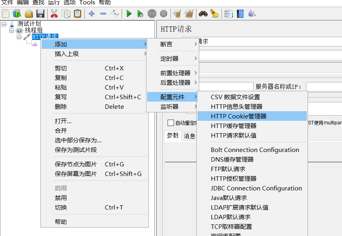This screenshot has height=236, width=342.
Task: Click the Clear All broom icon
Action: [215, 14]
